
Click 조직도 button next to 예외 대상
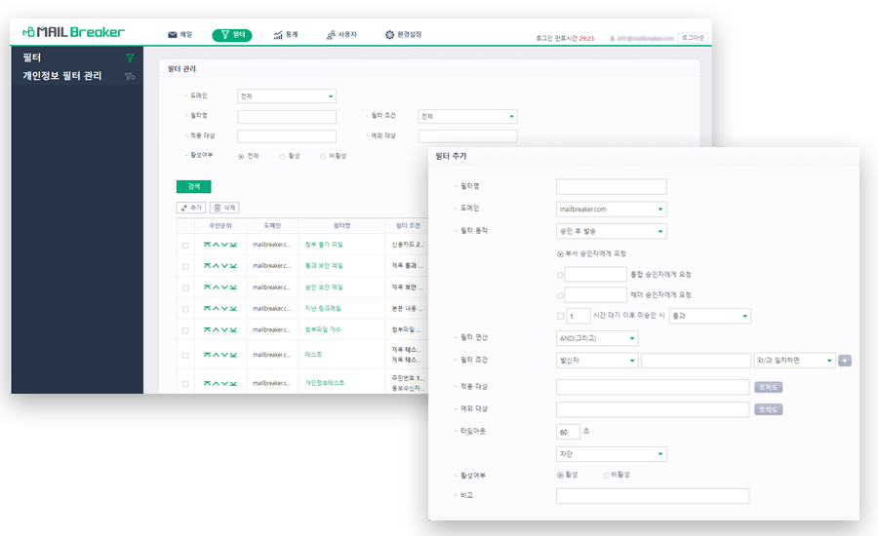click(769, 409)
